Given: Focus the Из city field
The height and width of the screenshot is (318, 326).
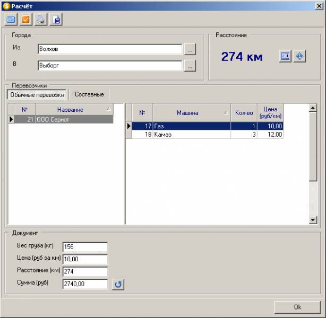Looking at the screenshot, I should (110, 49).
